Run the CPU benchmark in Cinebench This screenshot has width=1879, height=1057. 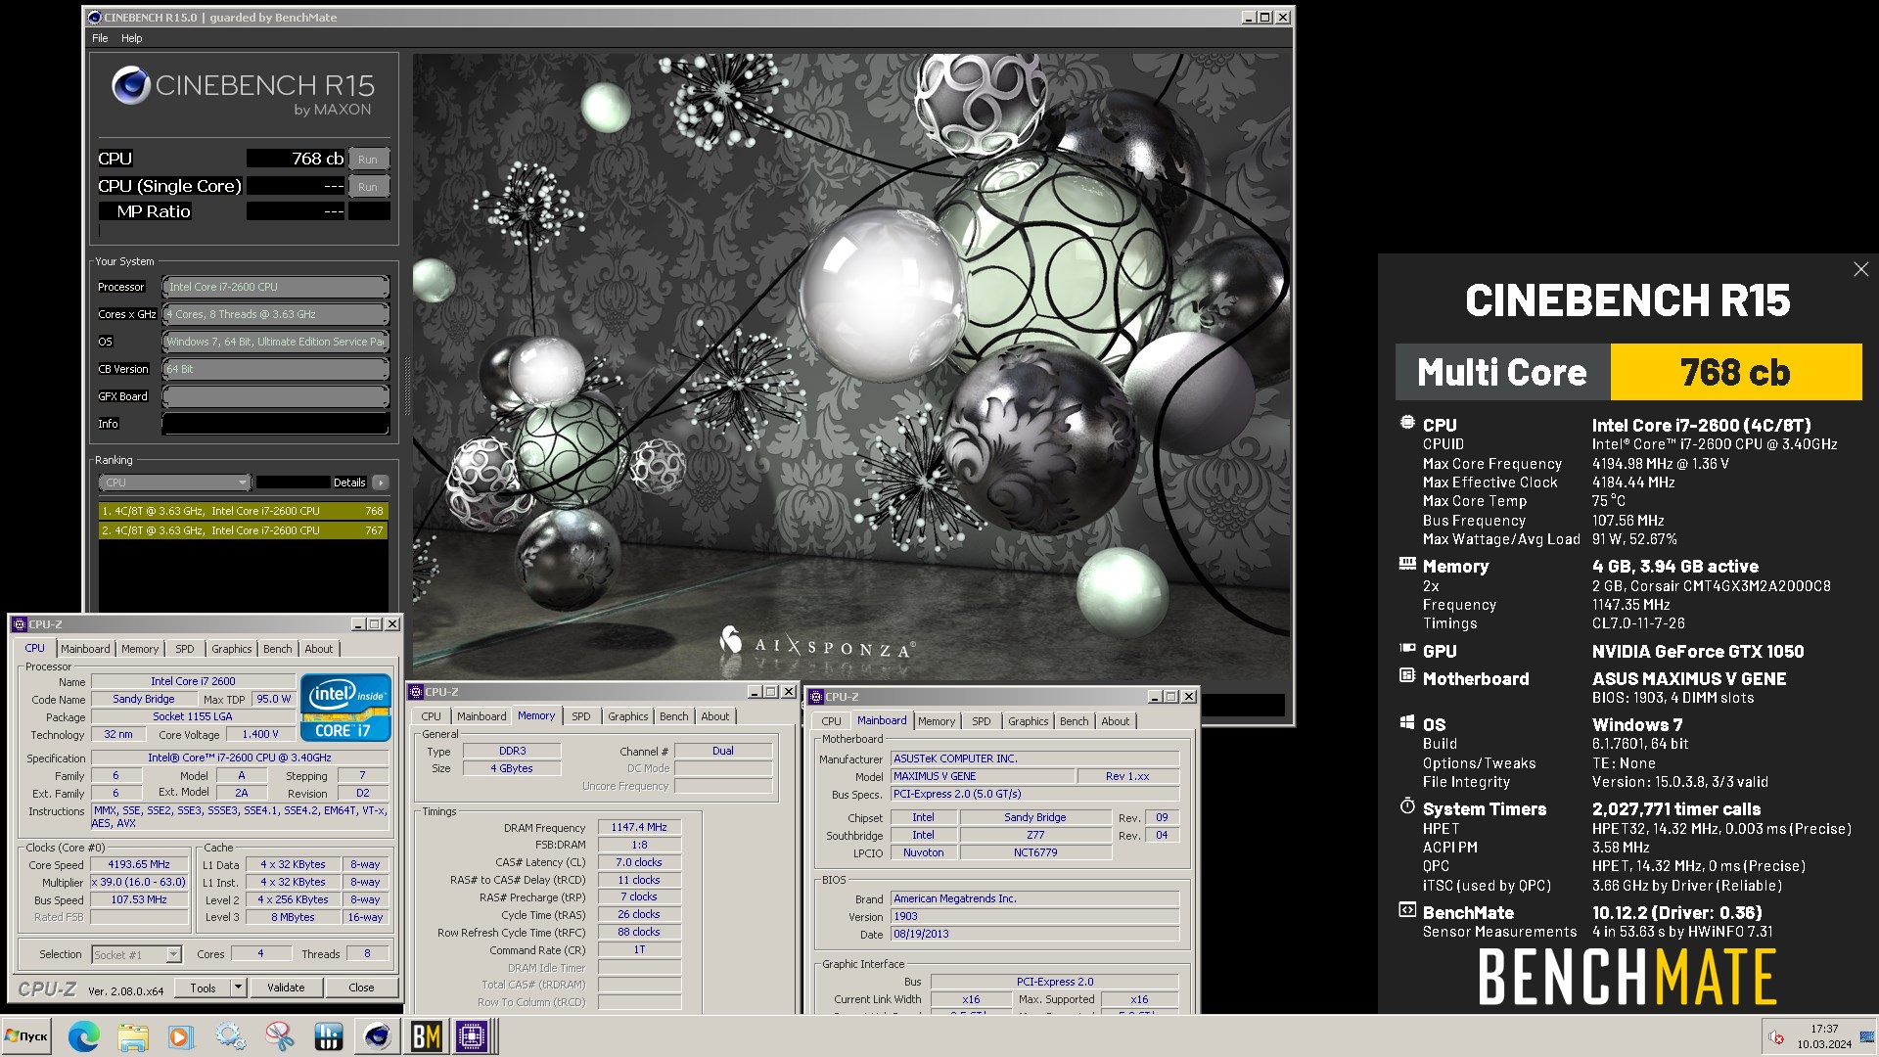368,159
